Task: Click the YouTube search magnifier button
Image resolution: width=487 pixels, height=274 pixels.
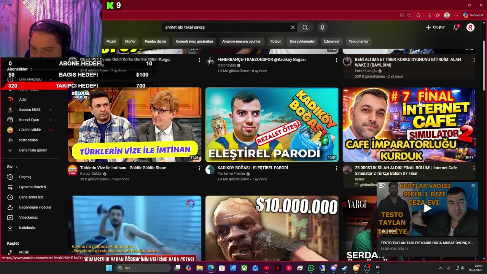Action: [x=305, y=27]
